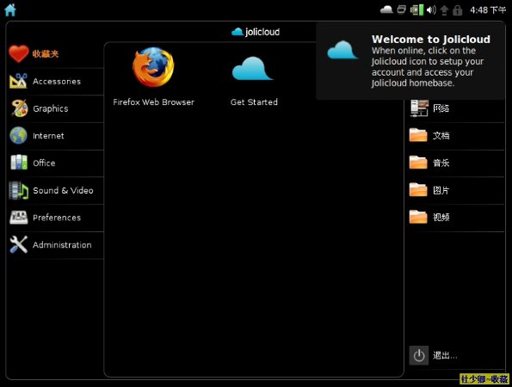Click the Preferences panel icon
Image resolution: width=512 pixels, height=387 pixels.
pos(19,218)
